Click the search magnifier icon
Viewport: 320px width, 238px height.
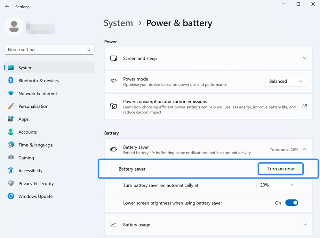(88, 49)
